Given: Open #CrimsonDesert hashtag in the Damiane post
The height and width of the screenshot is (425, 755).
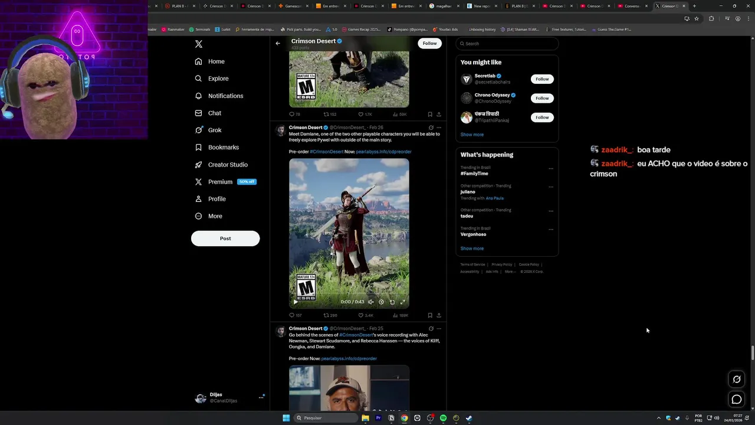Looking at the screenshot, I should click(x=326, y=152).
